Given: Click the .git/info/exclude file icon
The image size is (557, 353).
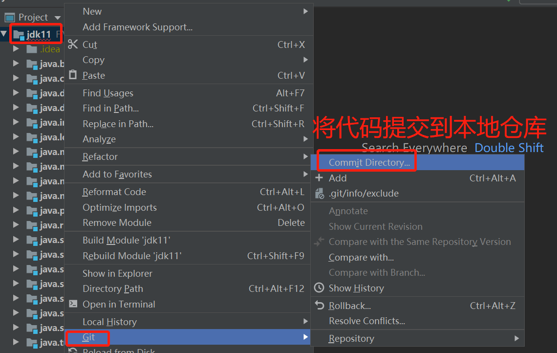Looking at the screenshot, I should pos(320,194).
